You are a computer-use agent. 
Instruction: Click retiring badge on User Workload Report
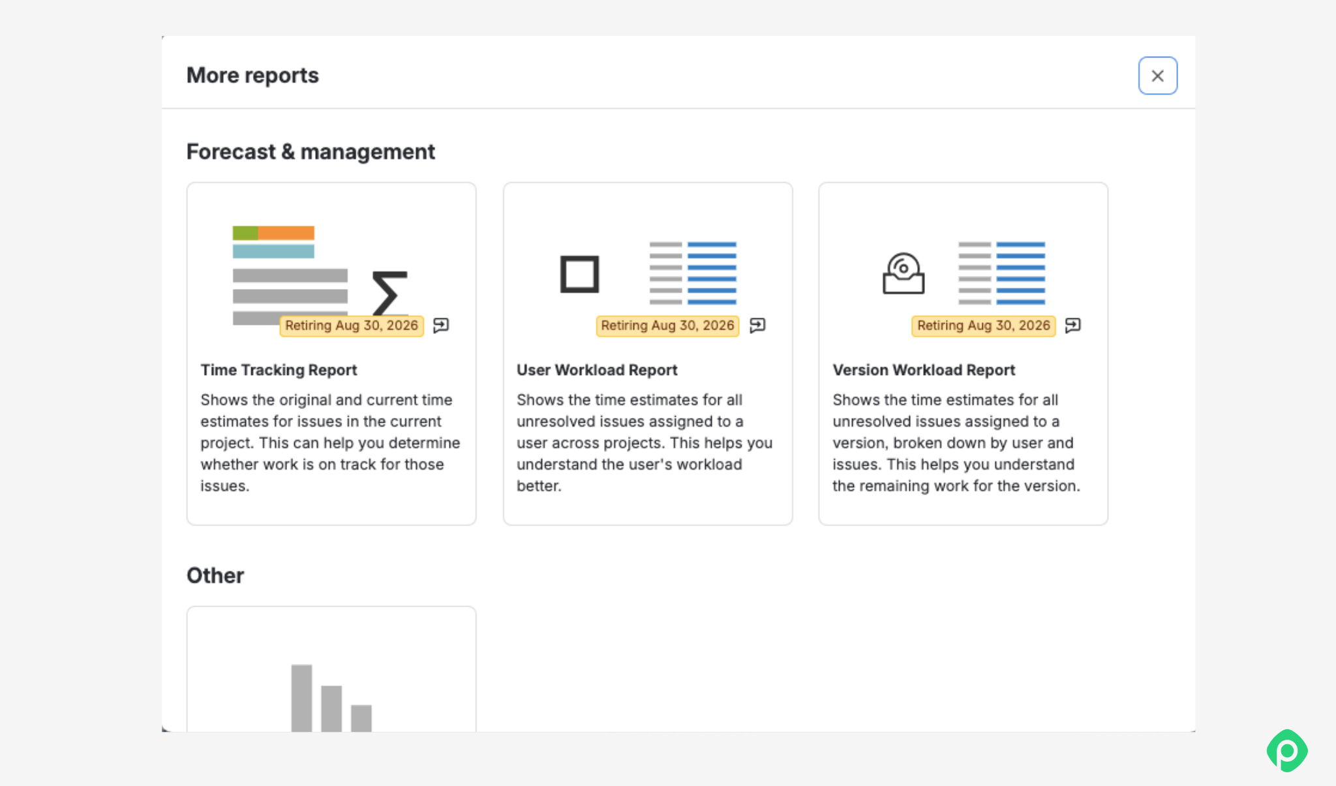pyautogui.click(x=667, y=325)
